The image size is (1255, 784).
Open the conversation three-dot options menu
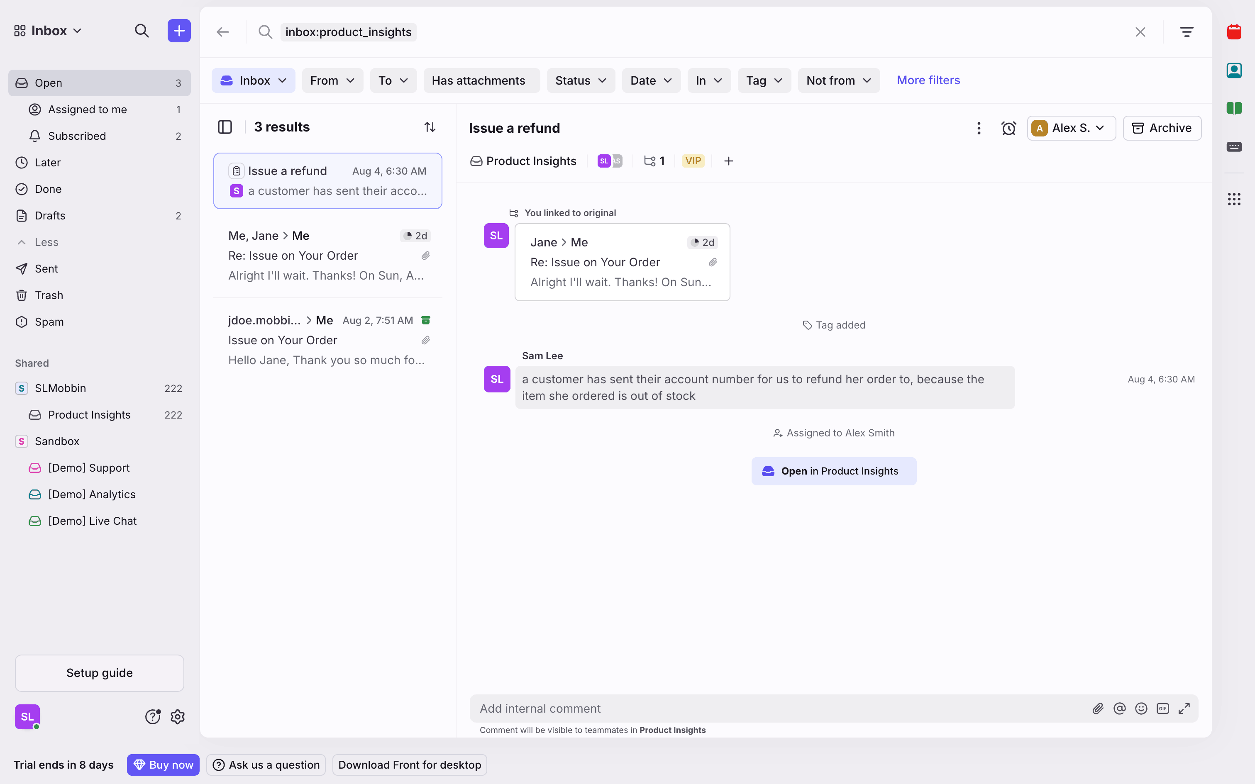[x=979, y=128]
